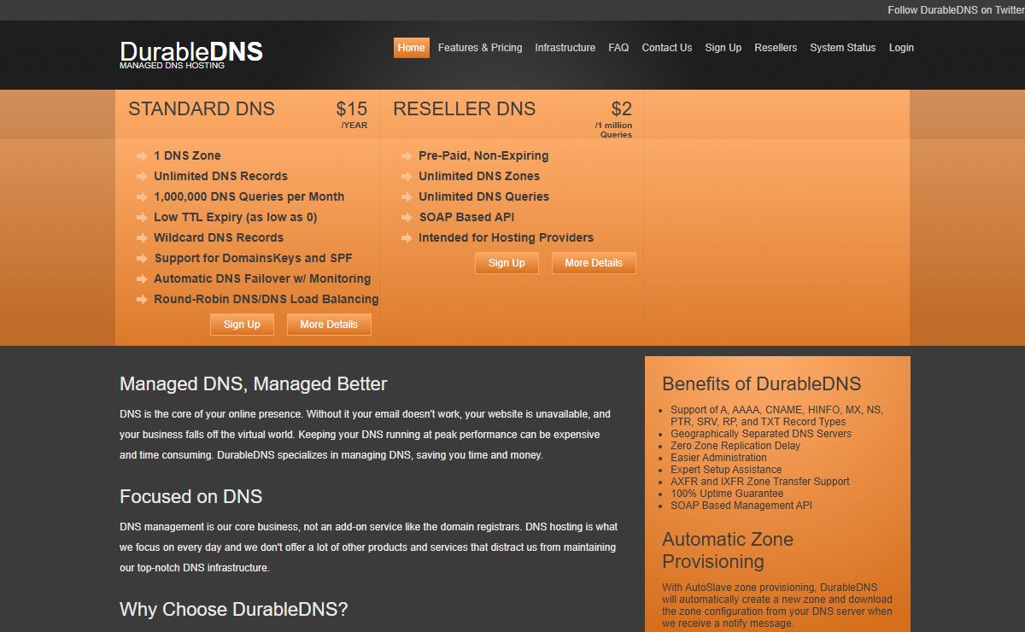This screenshot has width=1025, height=632.
Task: Click arrow bullet beside Low TTL Expiry
Action: pyautogui.click(x=142, y=218)
